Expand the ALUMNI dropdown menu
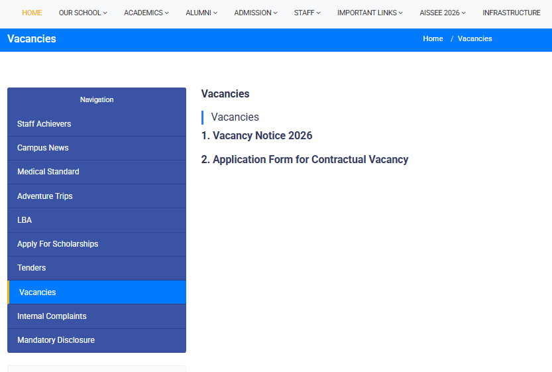The width and height of the screenshot is (552, 372). click(201, 13)
